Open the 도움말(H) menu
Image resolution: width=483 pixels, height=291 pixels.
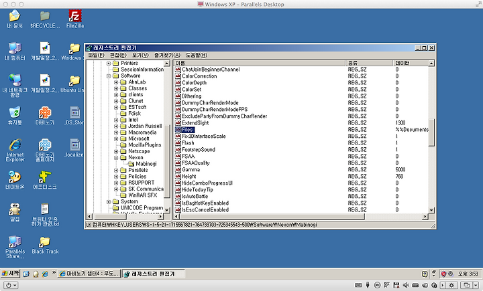[197, 56]
